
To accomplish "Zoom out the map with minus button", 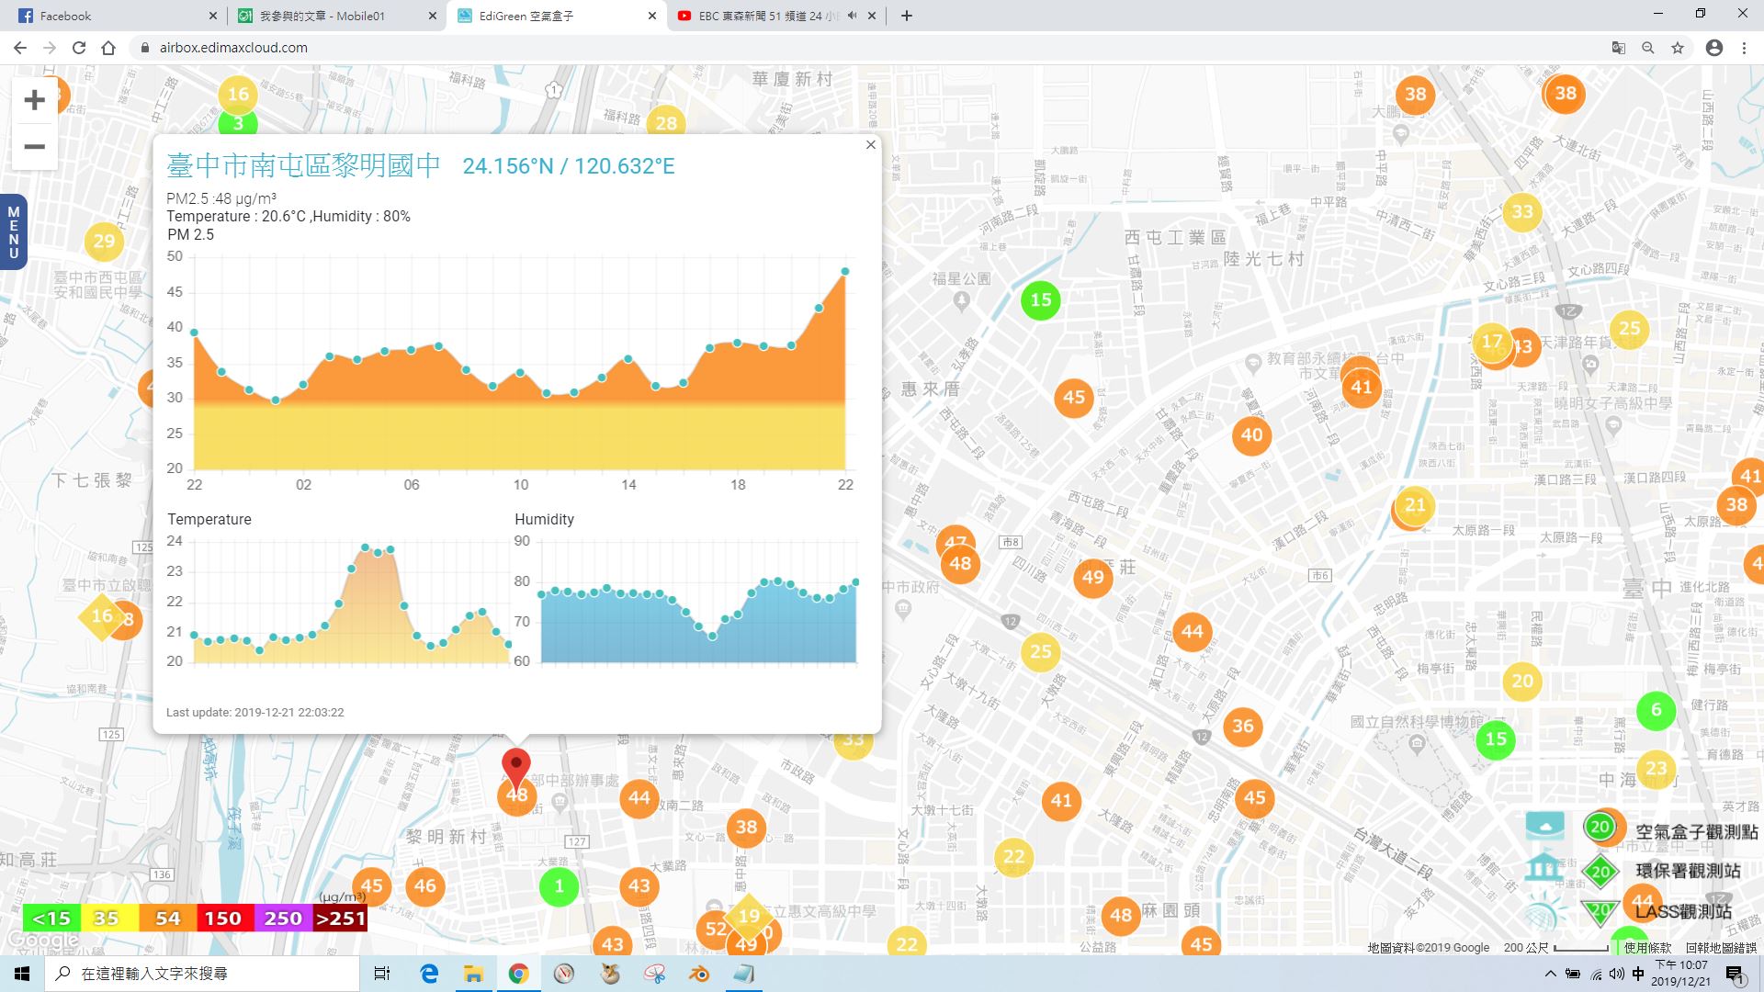I will 34,147.
